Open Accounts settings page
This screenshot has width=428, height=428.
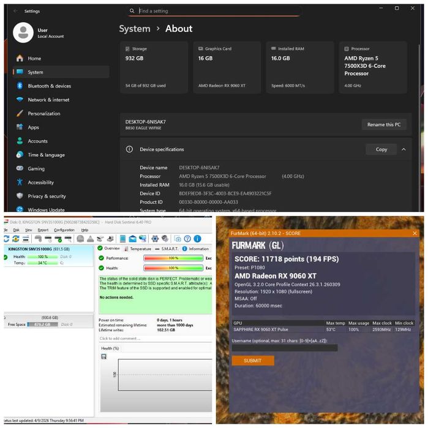click(x=61, y=141)
